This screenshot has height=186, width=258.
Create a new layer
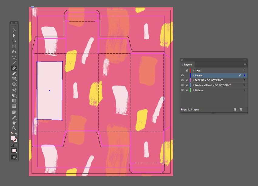[235, 109]
